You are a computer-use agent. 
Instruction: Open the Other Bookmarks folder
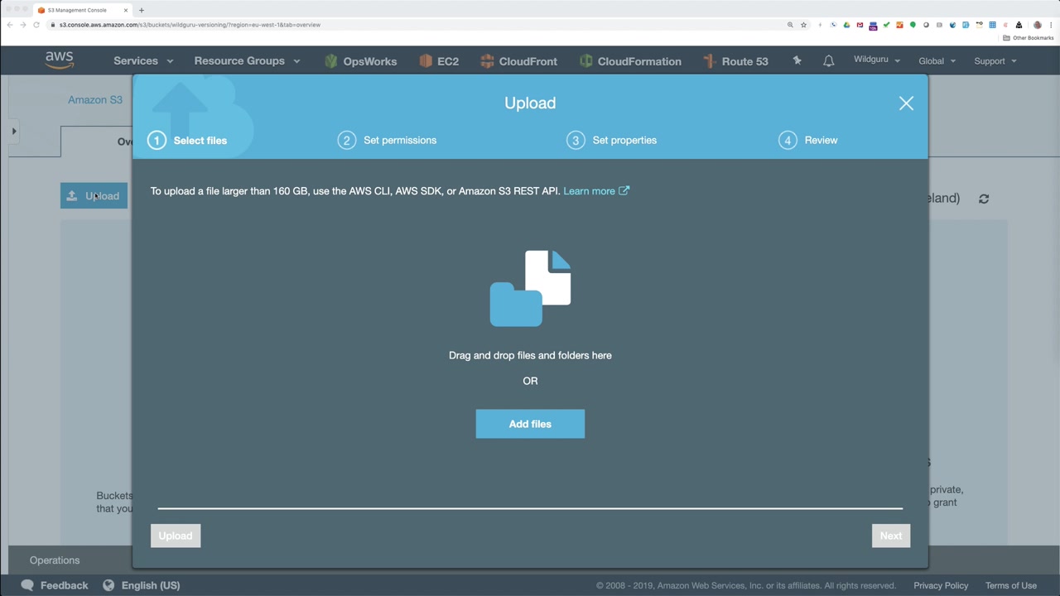(1028, 38)
